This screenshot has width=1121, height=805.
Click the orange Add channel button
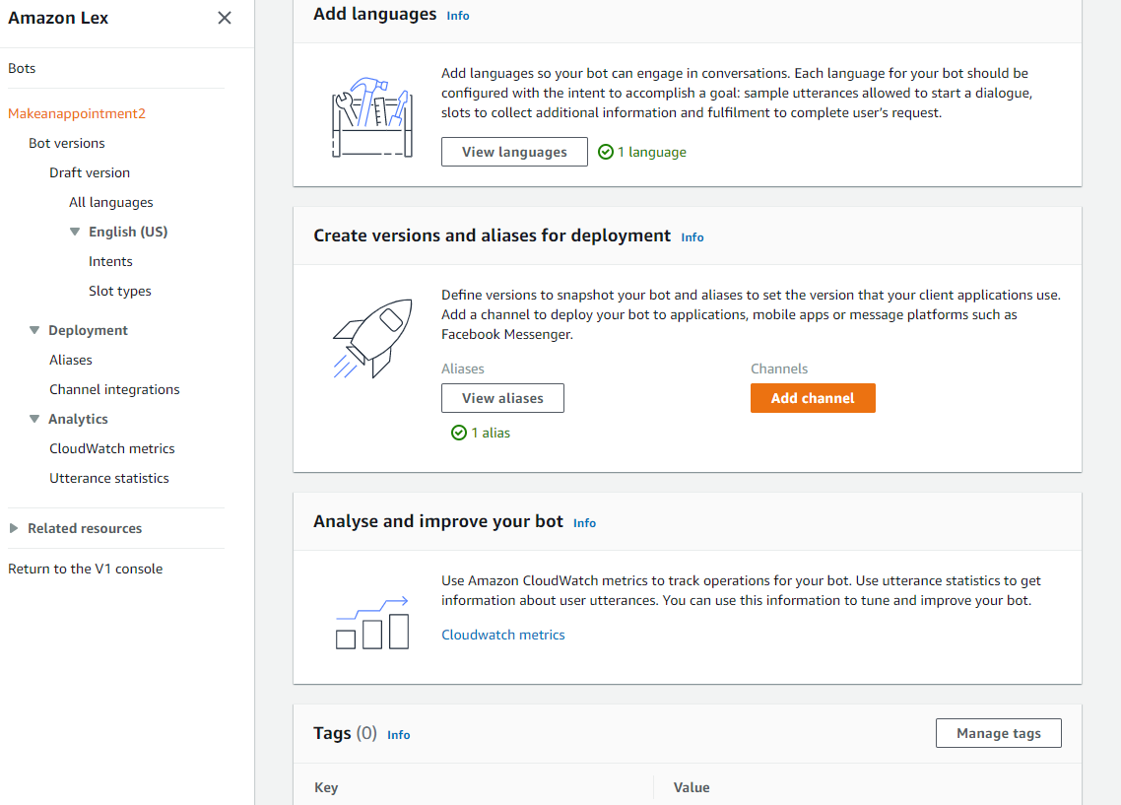coord(813,398)
